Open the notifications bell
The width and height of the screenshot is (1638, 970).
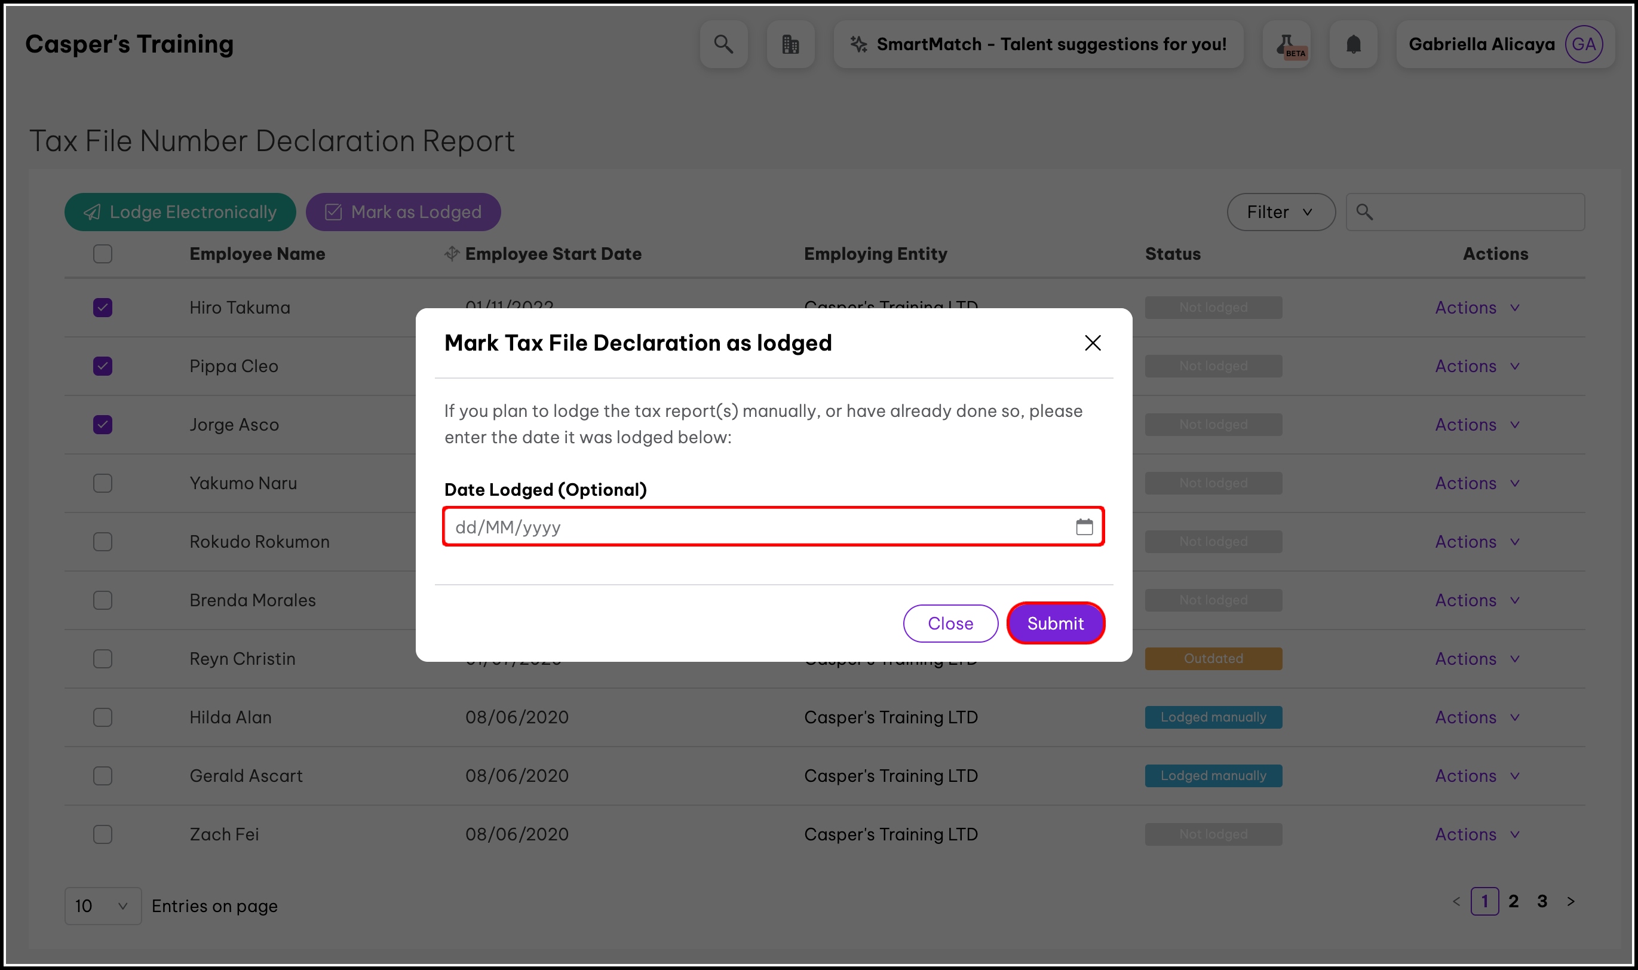[1353, 44]
